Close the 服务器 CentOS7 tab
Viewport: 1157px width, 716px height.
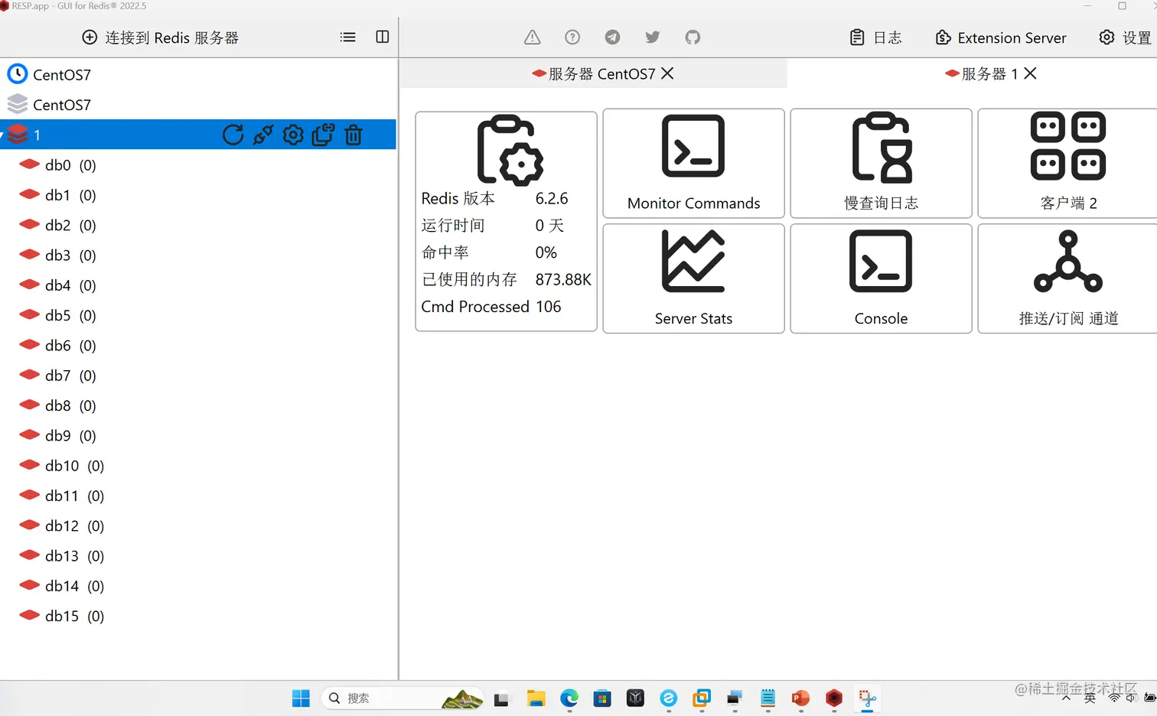[667, 73]
